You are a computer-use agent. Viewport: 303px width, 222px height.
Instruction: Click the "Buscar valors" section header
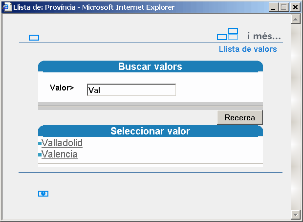coord(150,67)
